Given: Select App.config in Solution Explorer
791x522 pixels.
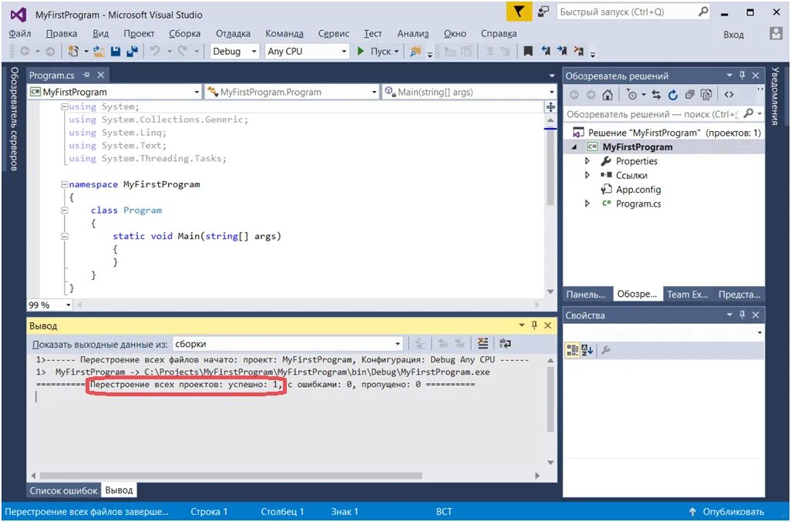Looking at the screenshot, I should (x=638, y=190).
